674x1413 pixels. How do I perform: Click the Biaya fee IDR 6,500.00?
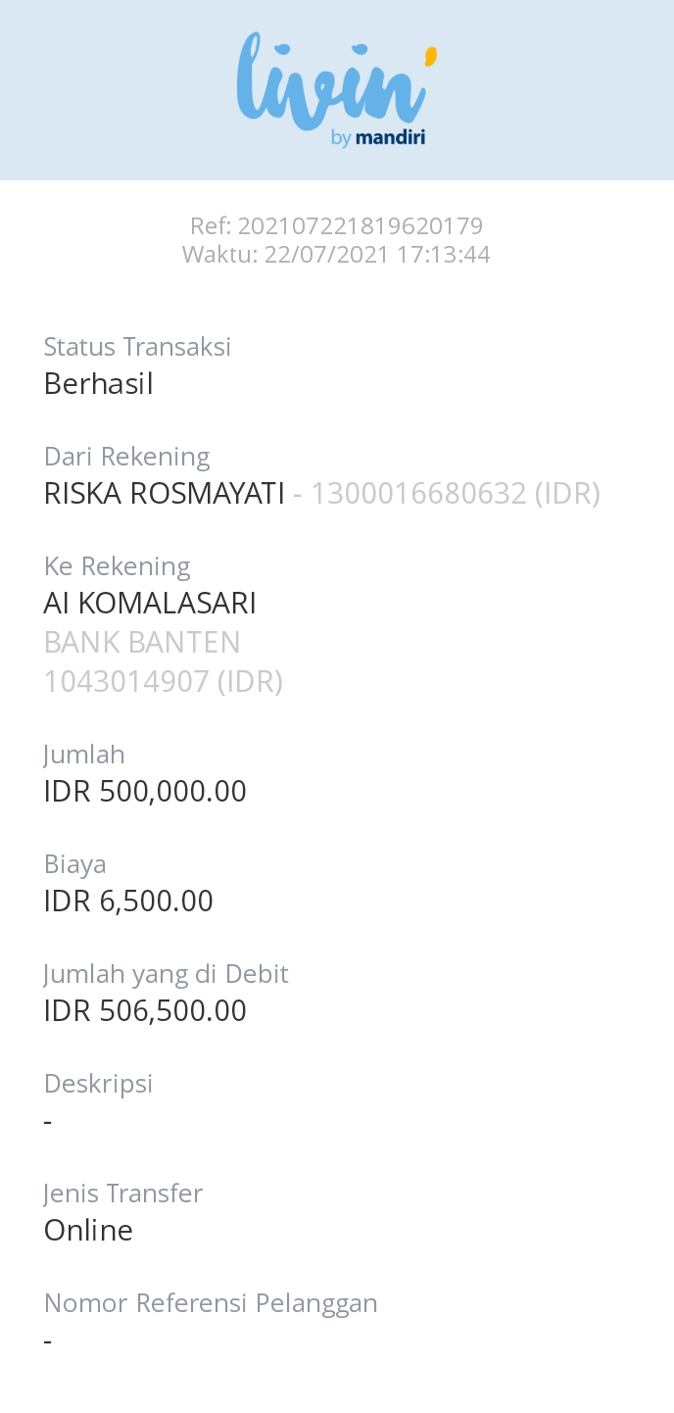point(128,901)
